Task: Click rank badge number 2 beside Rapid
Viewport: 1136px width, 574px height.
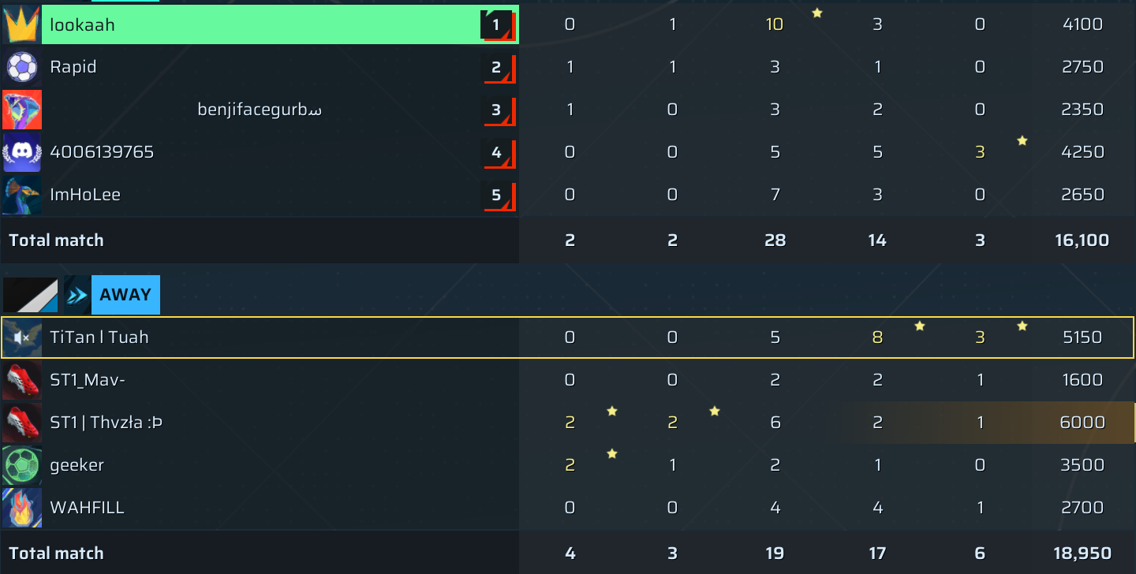Action: point(497,67)
